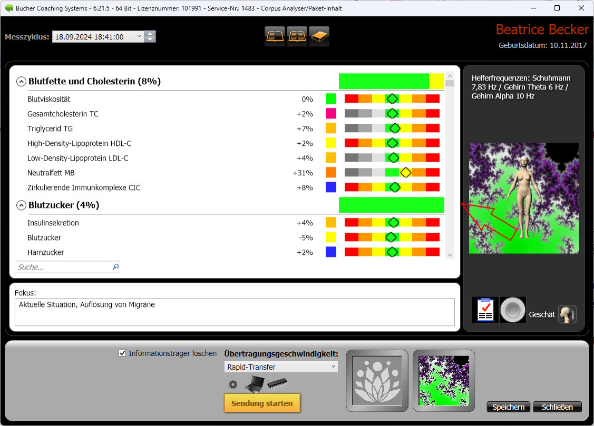
Task: Click the blue swatch for Zirkulierende Immunkomplexe CIC
Action: point(331,187)
